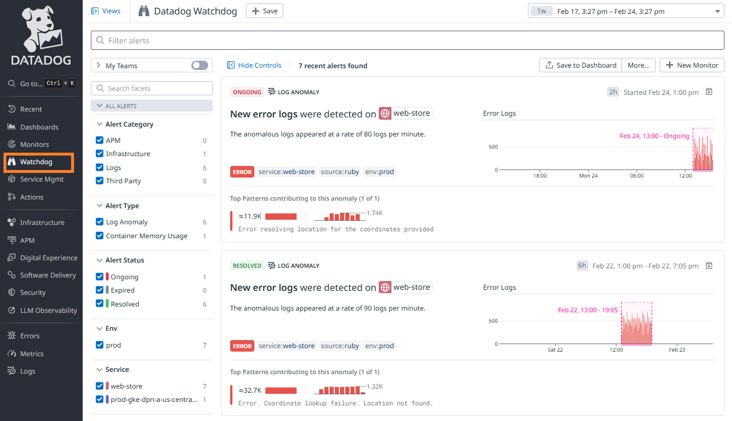Viewport: 732px width, 421px height.
Task: Open Software Delivery sidebar icon
Action: coord(12,275)
